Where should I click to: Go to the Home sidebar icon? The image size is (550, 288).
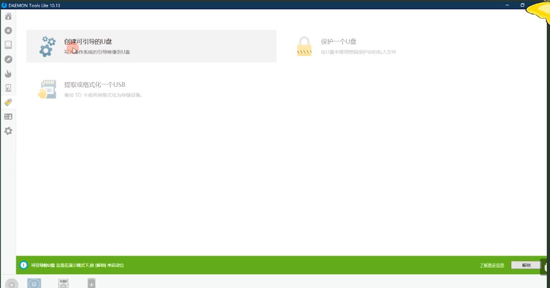[x=8, y=16]
